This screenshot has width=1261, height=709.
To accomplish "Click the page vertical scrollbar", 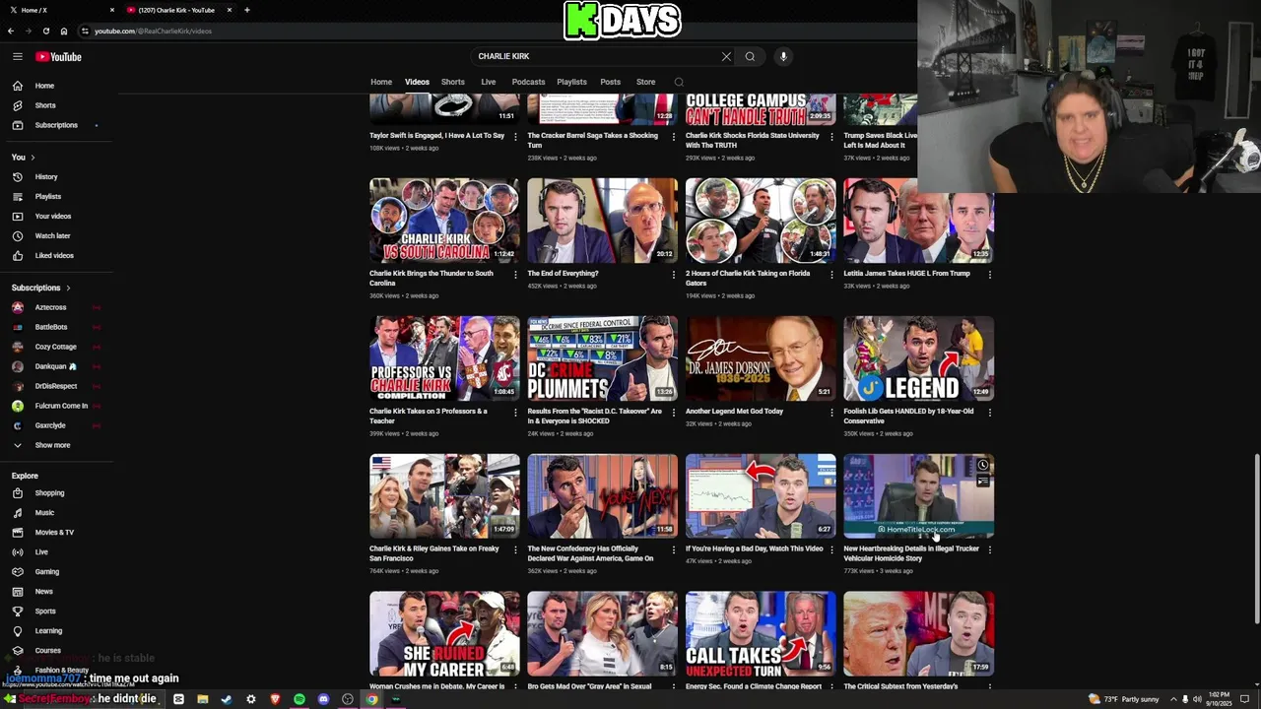I will tap(1255, 538).
